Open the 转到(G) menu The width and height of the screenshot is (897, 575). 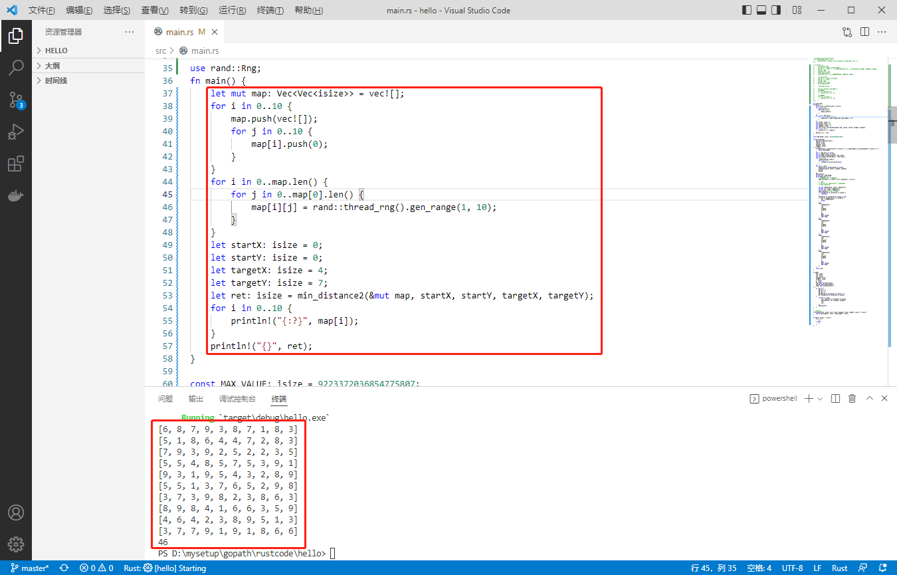[193, 11]
